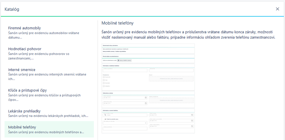The width and height of the screenshot is (285, 140).
Task: Select the Firemné automobily template
Action: click(49, 33)
